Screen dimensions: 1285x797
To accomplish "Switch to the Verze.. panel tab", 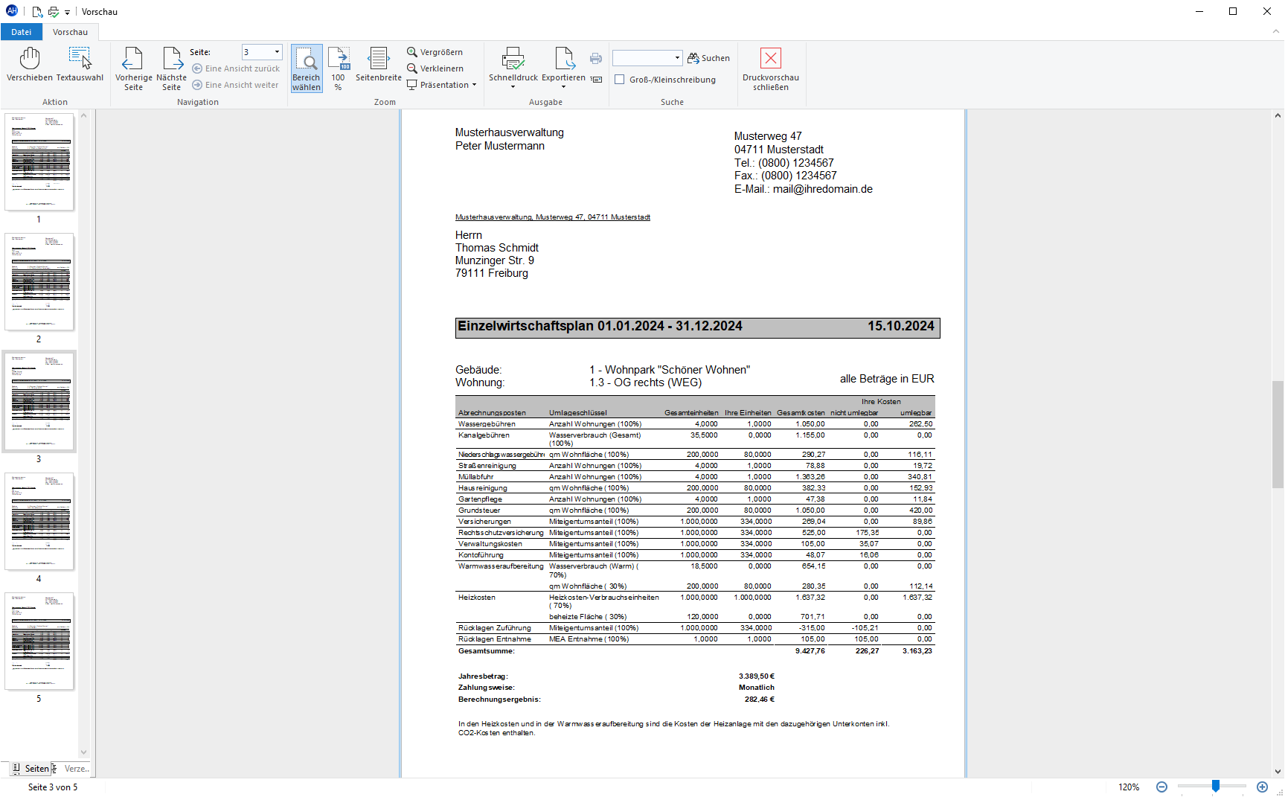I will (71, 769).
